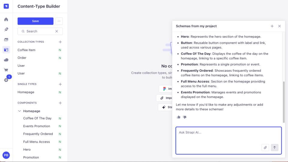The height and width of the screenshot is (162, 288).
Task: Click the bold 'Hero' term in chat
Action: (185, 37)
